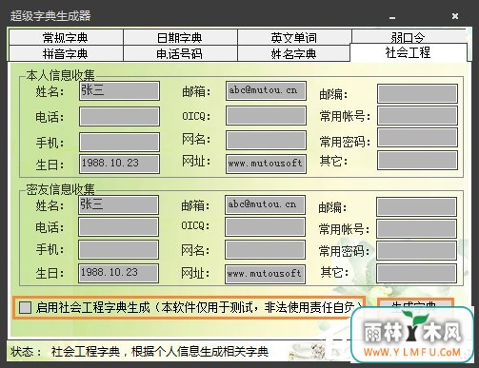The width and height of the screenshot is (479, 368).
Task: Click 姓名 field in 本人信息收集
Action: tap(119, 91)
